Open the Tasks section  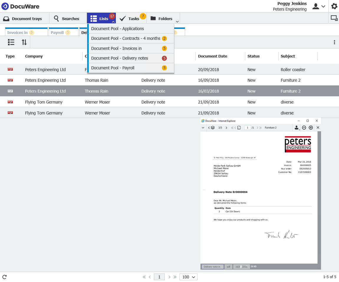pyautogui.click(x=130, y=19)
